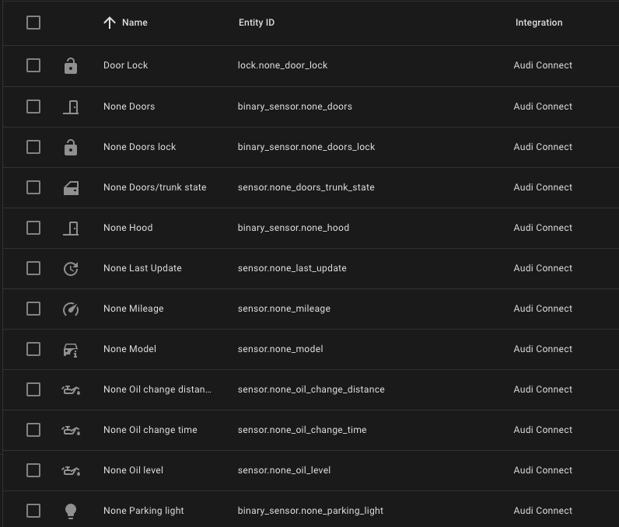
Task: Click Audi Connect in the None Mileage row
Action: (543, 309)
